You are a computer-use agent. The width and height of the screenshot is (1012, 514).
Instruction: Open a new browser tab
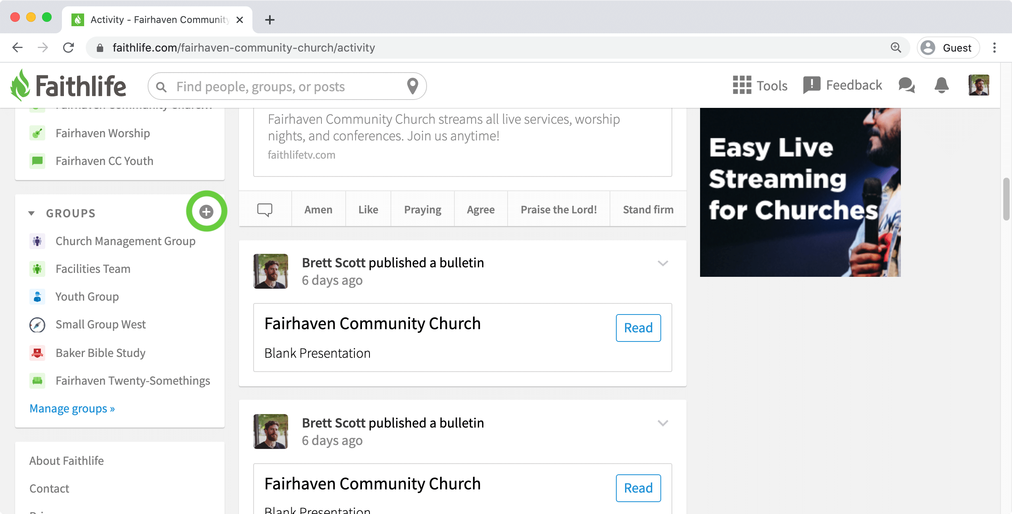point(270,20)
